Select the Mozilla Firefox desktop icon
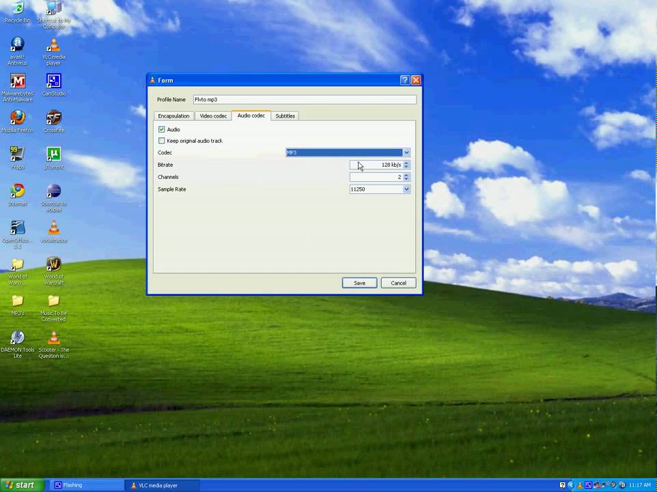Viewport: 657px width, 492px height. [17, 121]
